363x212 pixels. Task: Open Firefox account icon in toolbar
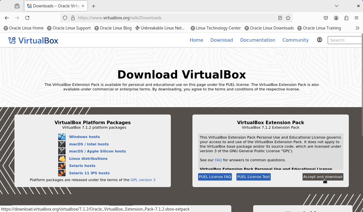336,18
